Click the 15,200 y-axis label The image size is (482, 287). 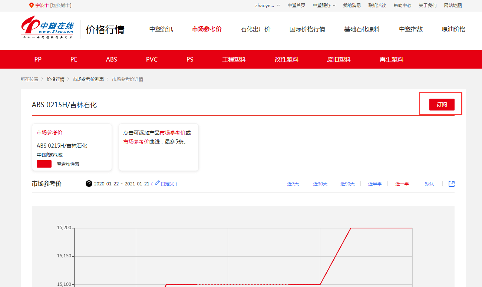[x=64, y=228]
